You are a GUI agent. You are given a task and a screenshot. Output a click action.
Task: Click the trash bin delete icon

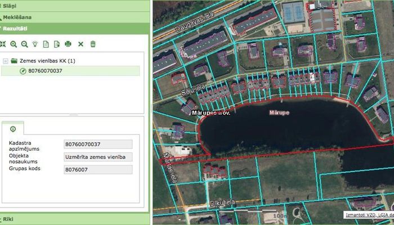point(93,43)
